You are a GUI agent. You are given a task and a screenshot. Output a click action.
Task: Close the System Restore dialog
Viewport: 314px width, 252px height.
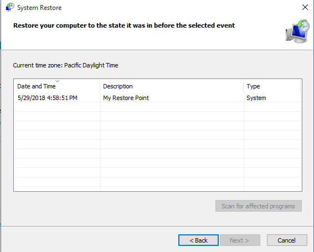(305, 7)
